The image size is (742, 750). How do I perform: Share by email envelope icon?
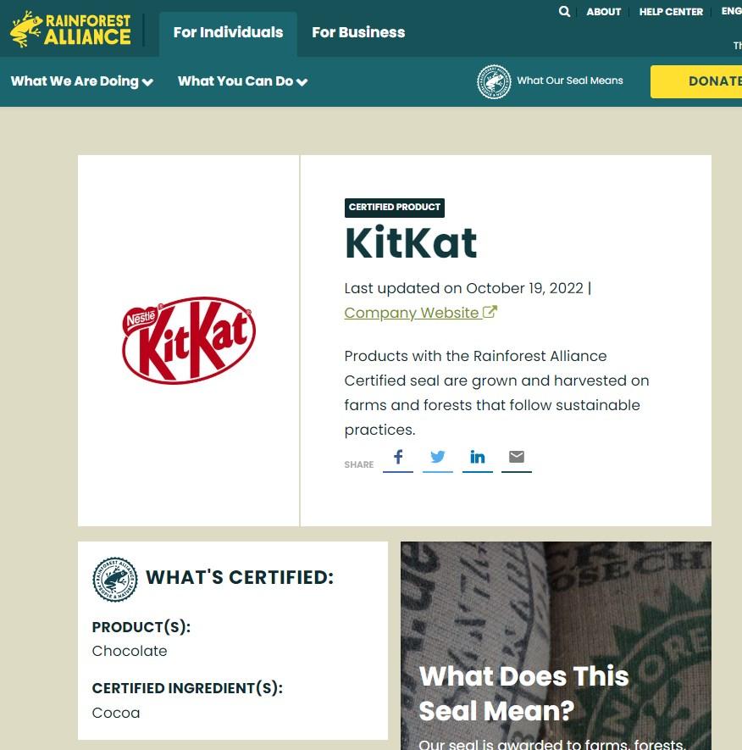[x=517, y=457]
